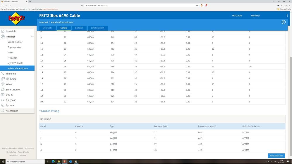292x164 pixels.
Task: Open the Diagnose sidebar section
Action: coord(11,100)
